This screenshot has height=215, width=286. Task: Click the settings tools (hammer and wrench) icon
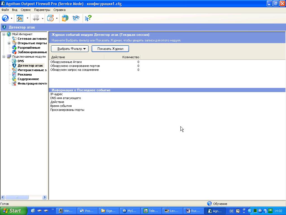point(20,18)
